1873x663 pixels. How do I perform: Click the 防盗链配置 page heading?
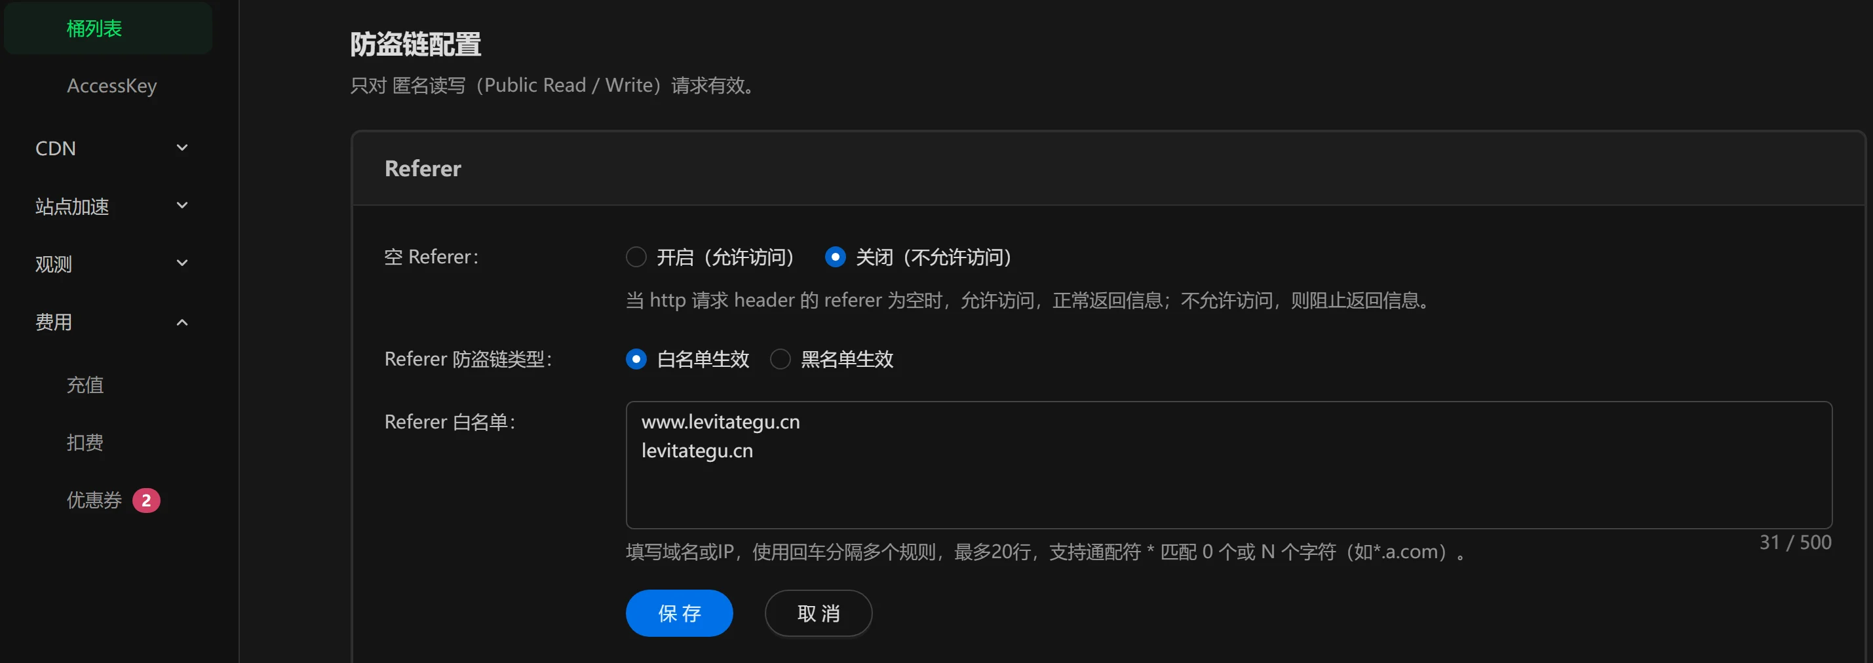416,45
